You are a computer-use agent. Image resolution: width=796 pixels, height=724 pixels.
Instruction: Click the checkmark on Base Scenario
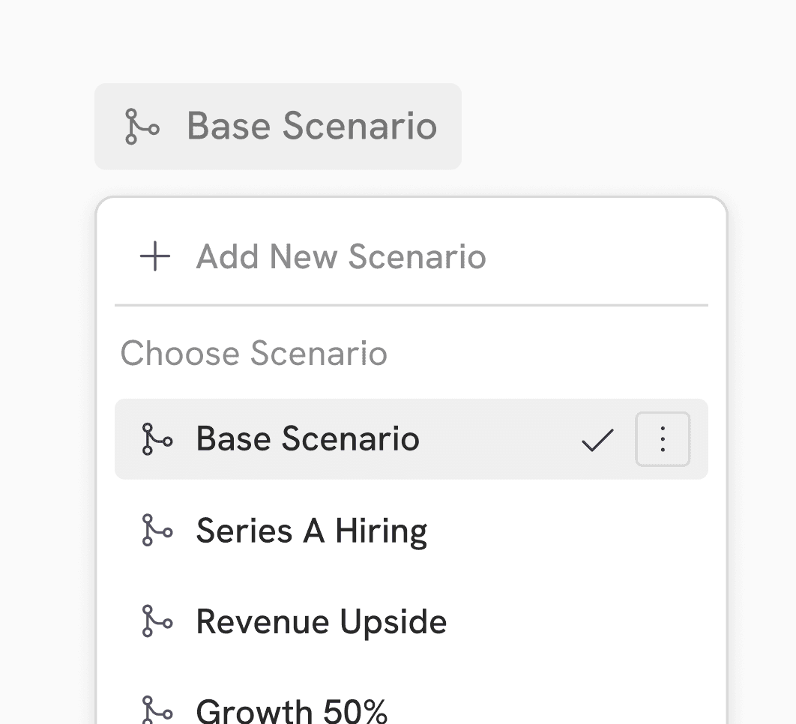[597, 440]
